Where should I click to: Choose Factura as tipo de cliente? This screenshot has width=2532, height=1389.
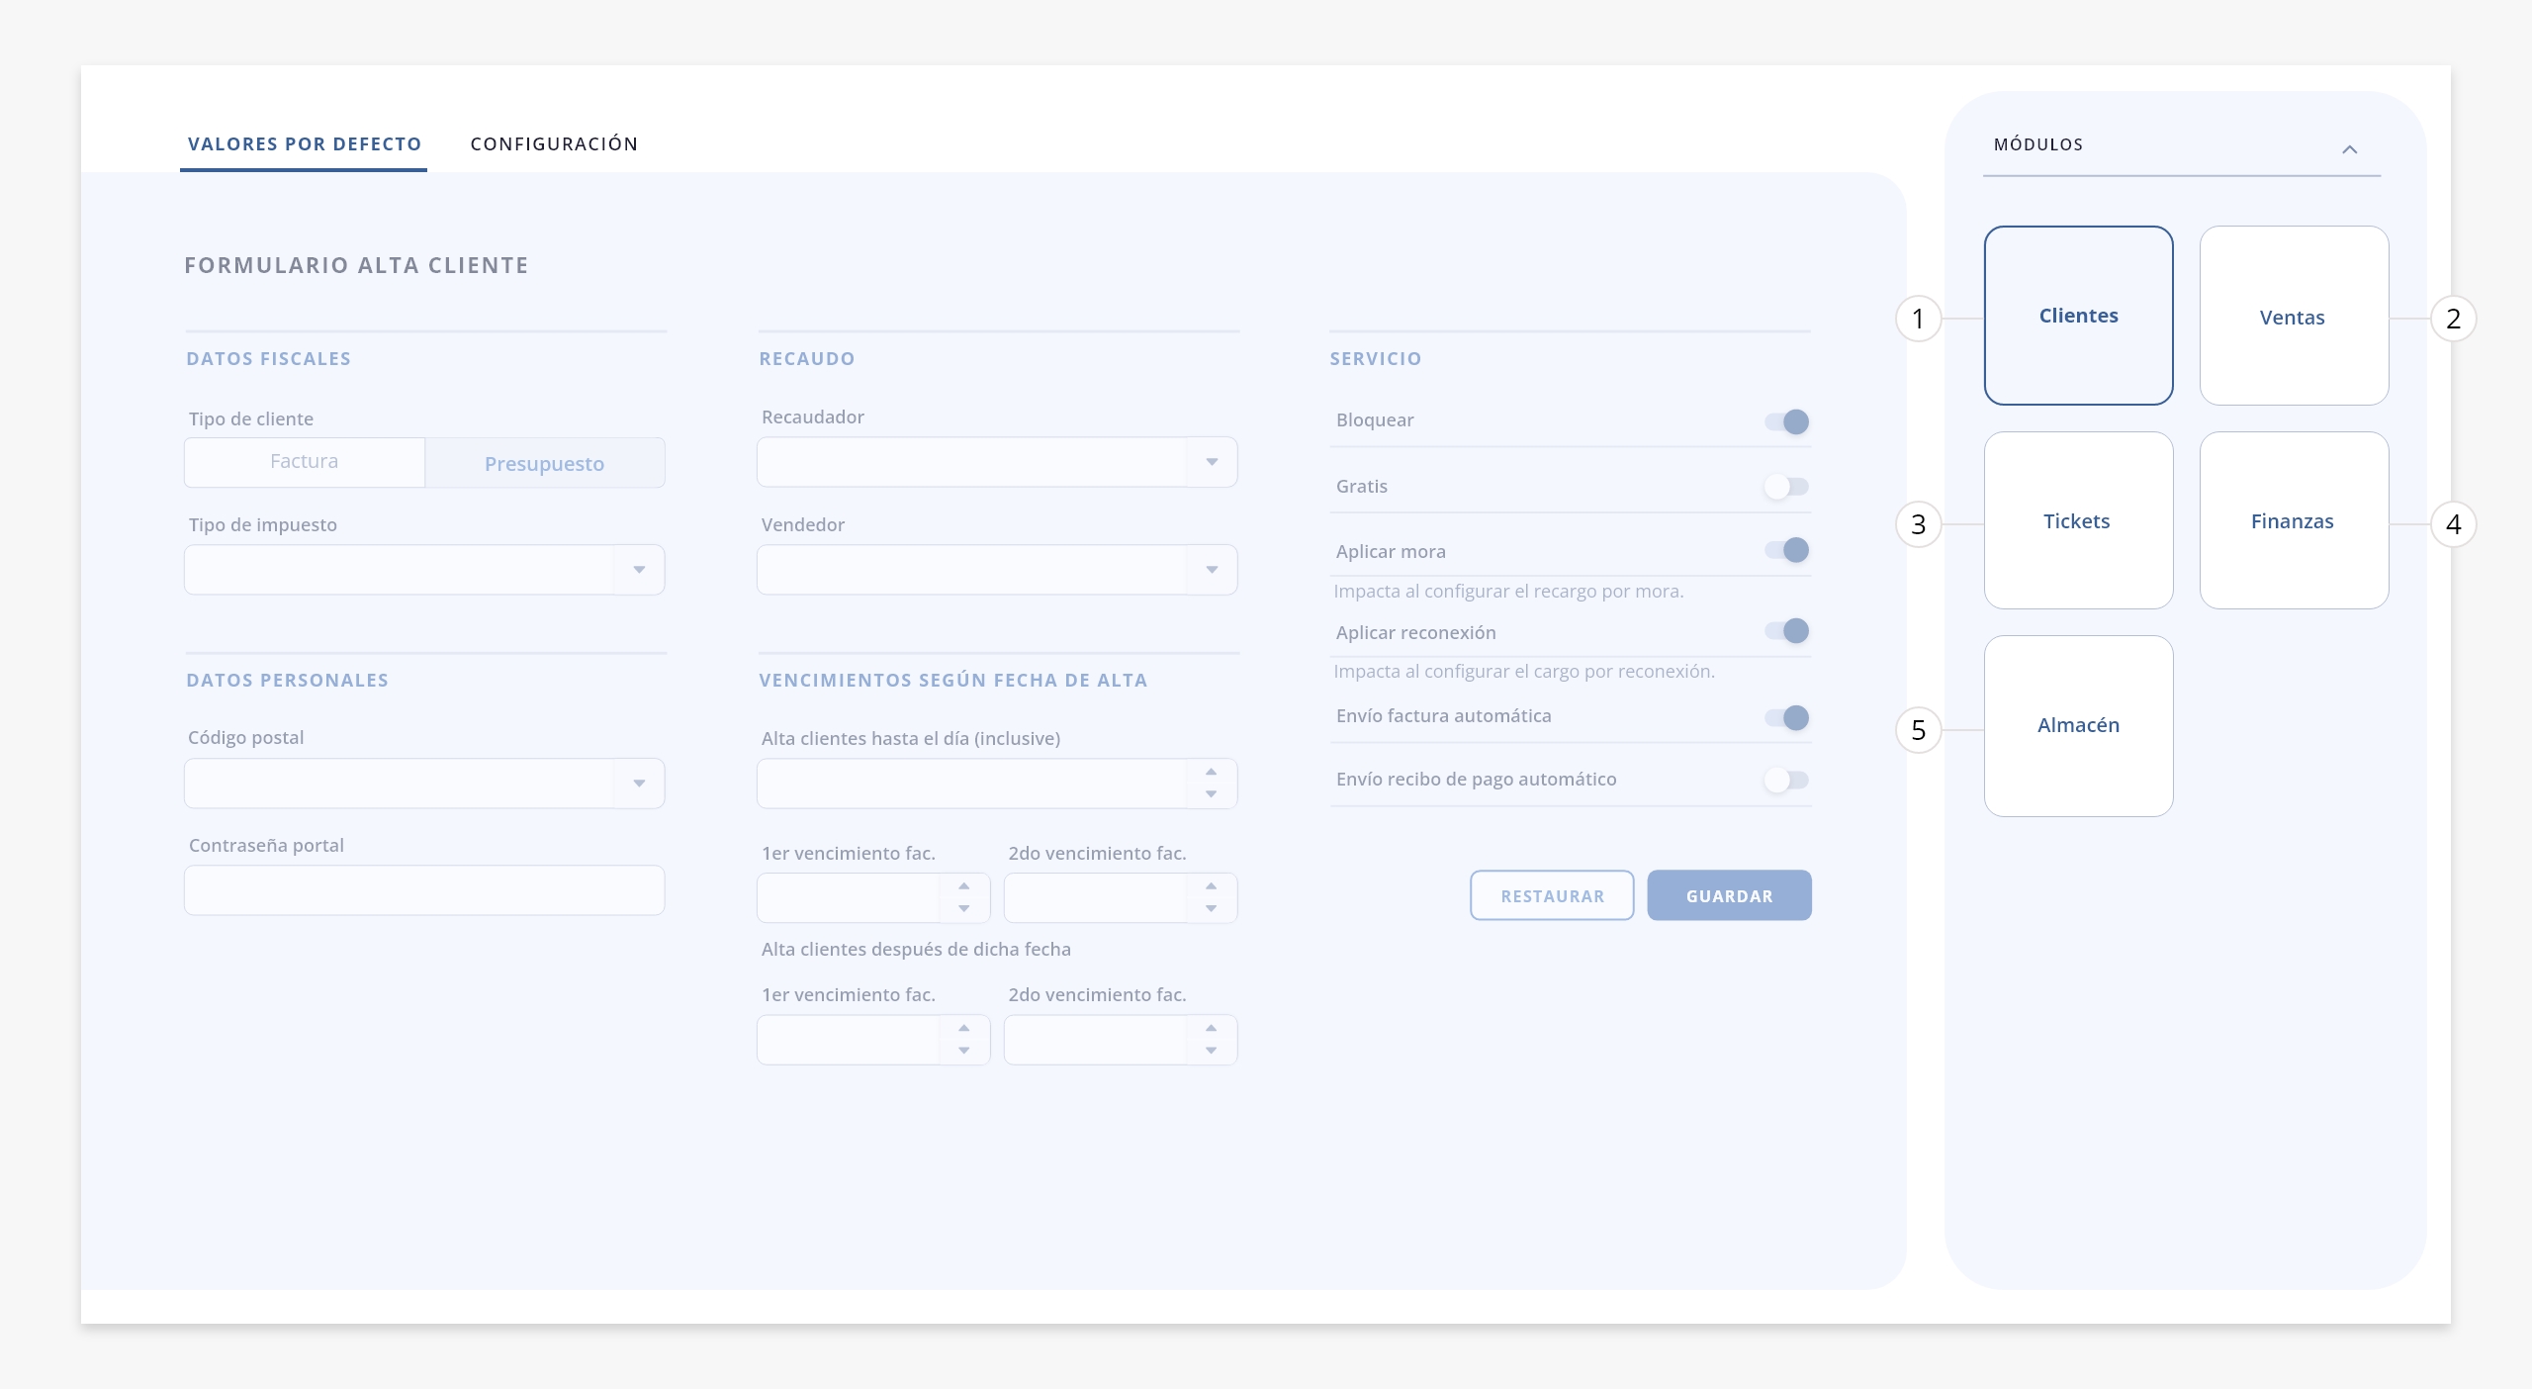(x=305, y=462)
